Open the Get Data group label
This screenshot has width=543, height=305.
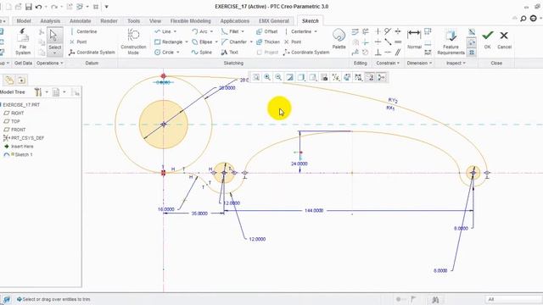click(23, 63)
